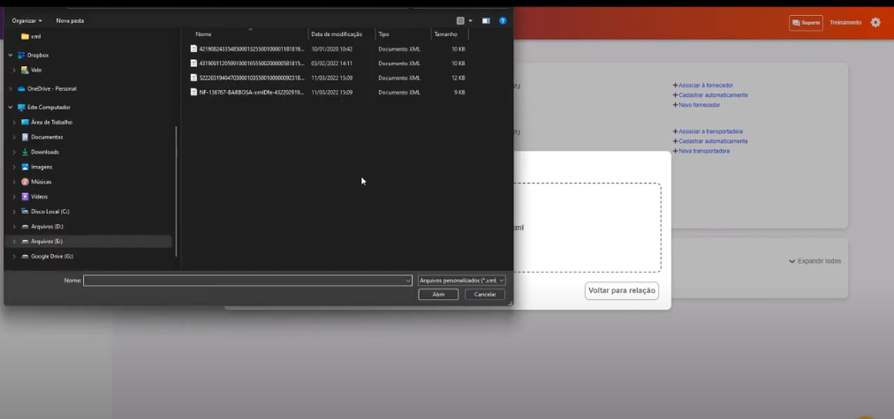Click the Abrir button
Viewport: 894px width, 419px height.
[x=438, y=295]
